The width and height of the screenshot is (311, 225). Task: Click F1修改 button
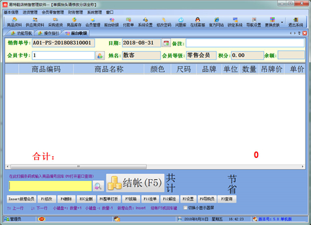coord(47,199)
